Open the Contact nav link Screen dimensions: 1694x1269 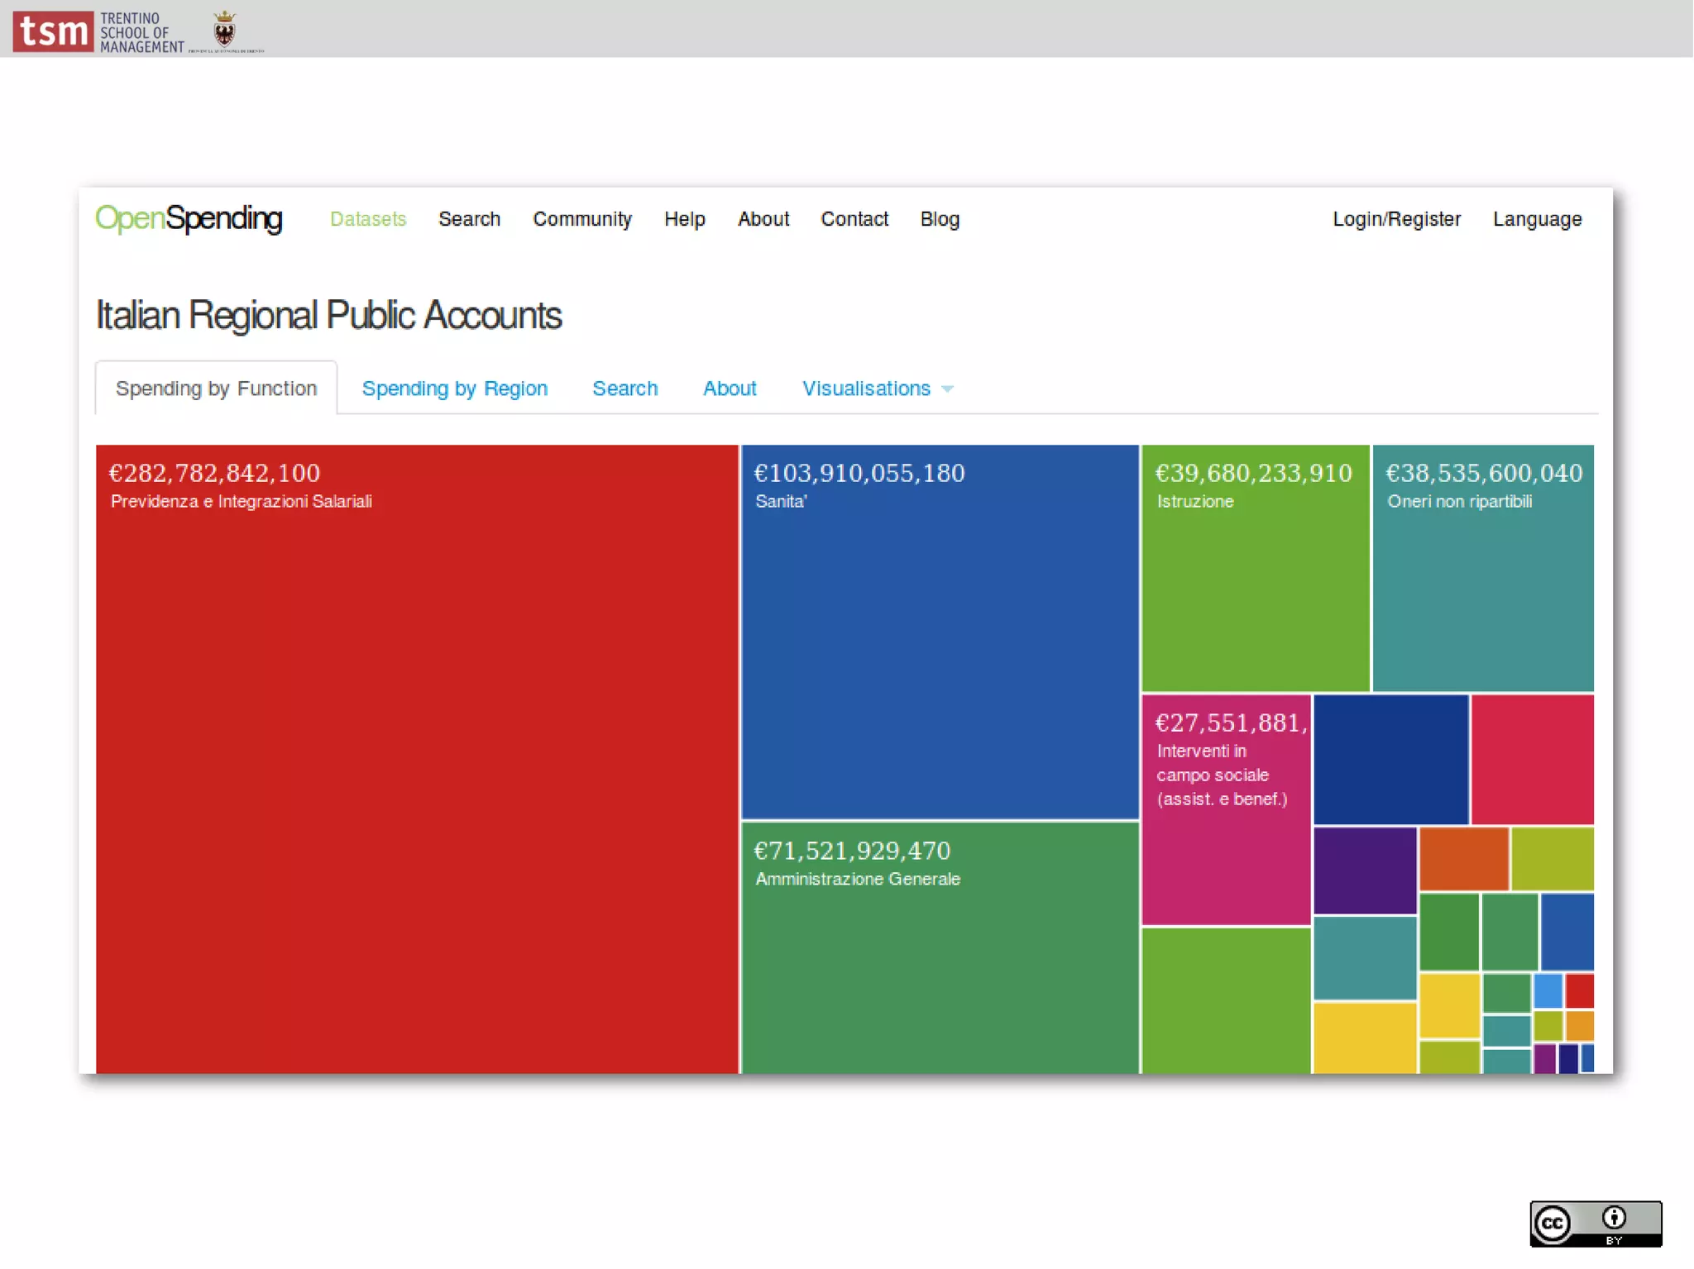point(854,219)
